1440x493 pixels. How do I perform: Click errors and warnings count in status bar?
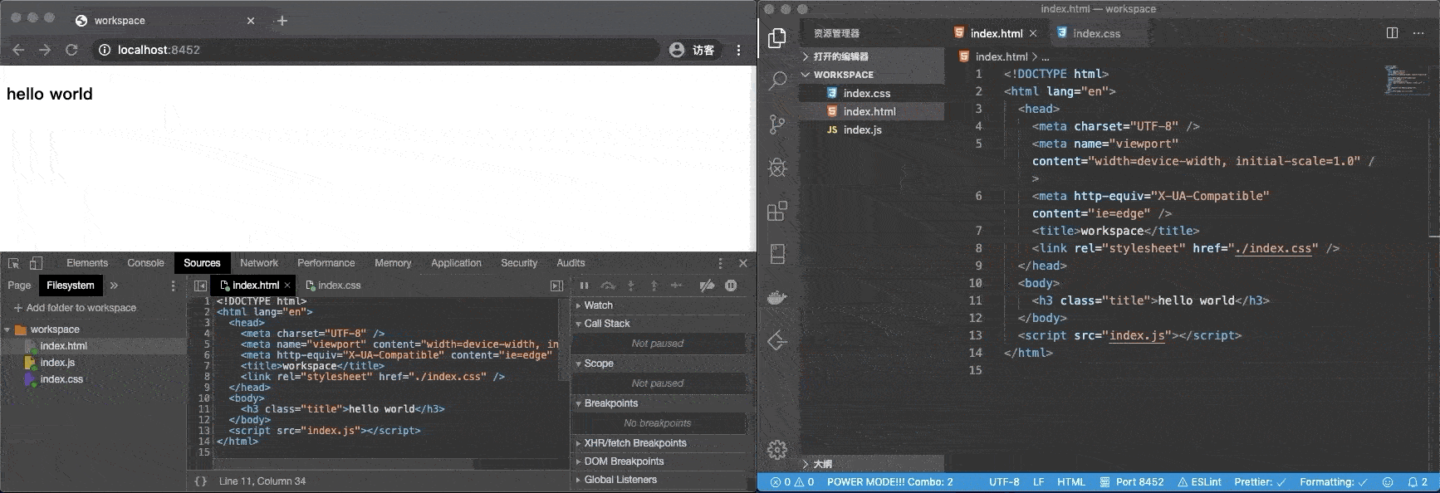click(x=792, y=482)
